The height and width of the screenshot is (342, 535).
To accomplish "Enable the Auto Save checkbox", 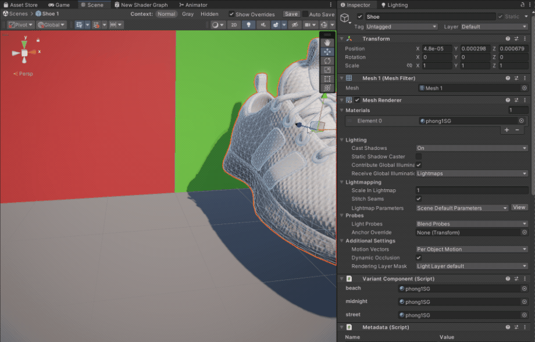I will (x=305, y=14).
